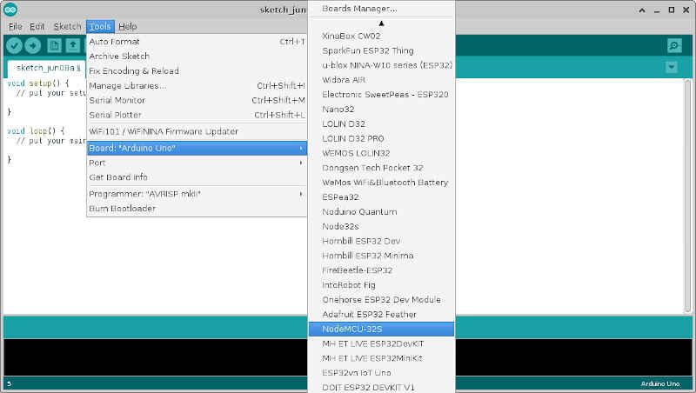The height and width of the screenshot is (393, 696).
Task: Select FireBeetle-ESP32 board
Action: coord(381,270)
